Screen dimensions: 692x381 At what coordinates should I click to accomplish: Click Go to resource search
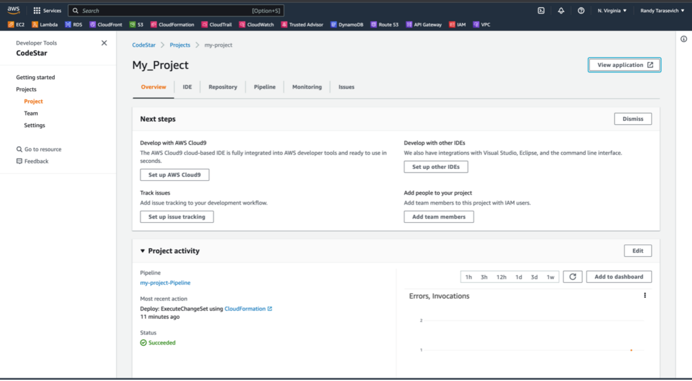[x=39, y=149]
